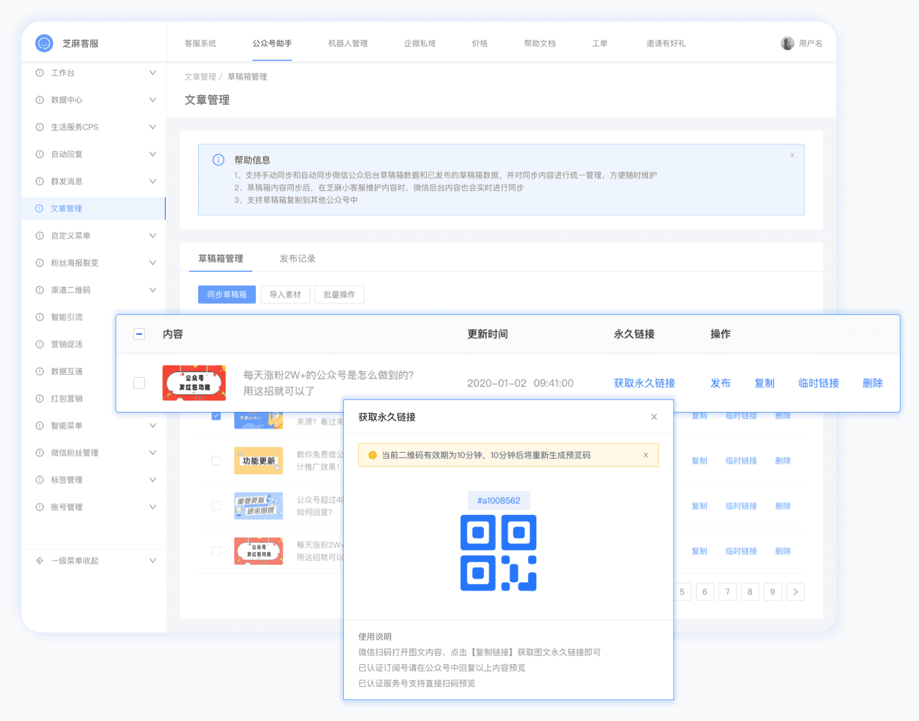Check the box for the 功能更新 article
This screenshot has height=721, width=919.
coord(216,461)
